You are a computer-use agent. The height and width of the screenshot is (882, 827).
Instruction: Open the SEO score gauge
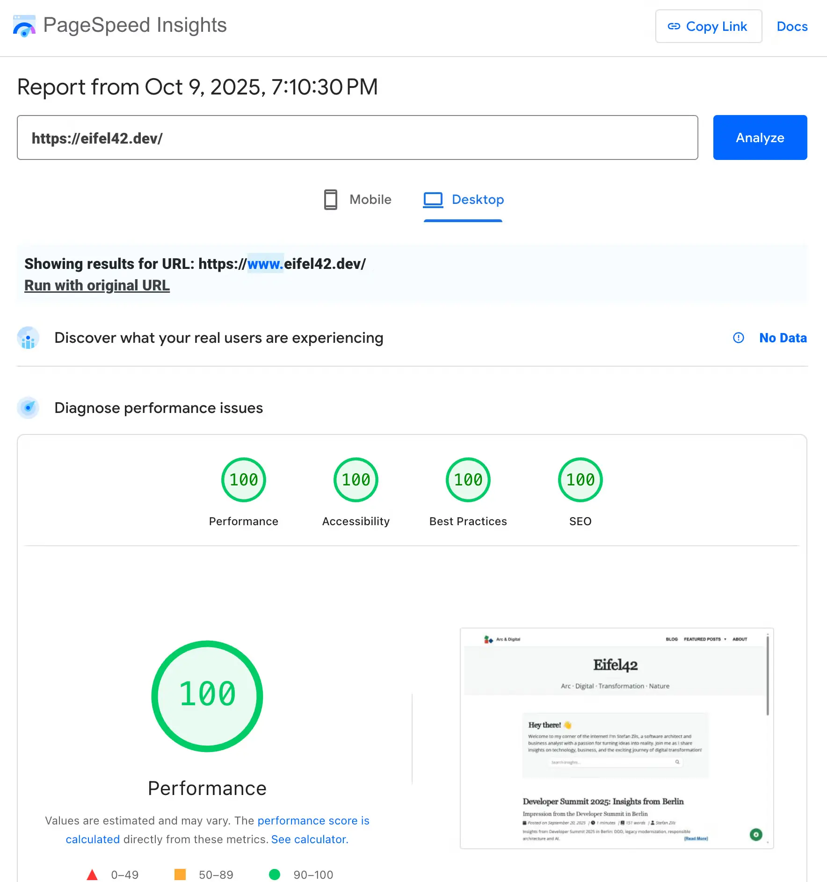point(580,480)
